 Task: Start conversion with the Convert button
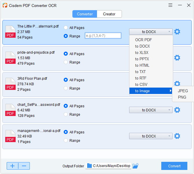[x=174, y=166]
